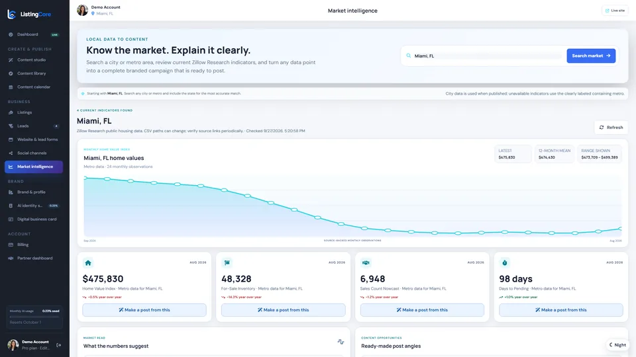Viewport: 636px width, 357px height.
Task: Click the 6,948 sales count figure
Action: (373, 279)
